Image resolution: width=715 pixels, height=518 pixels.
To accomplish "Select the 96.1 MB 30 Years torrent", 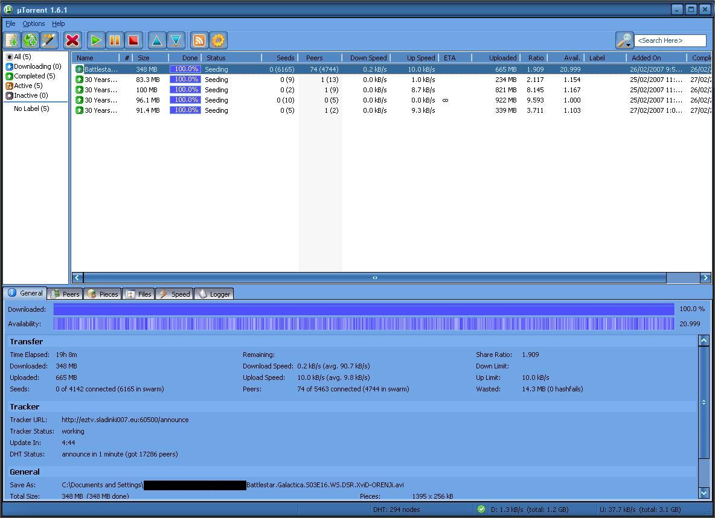I will 391,100.
